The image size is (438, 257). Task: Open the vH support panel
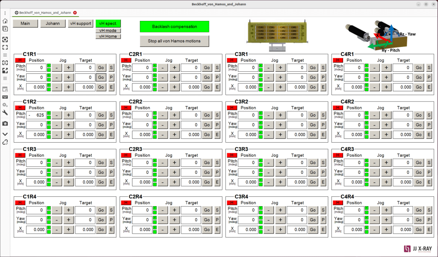coord(80,23)
